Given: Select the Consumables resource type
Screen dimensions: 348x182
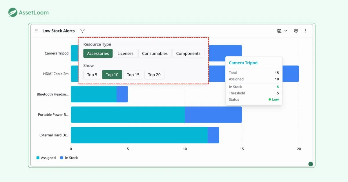Looking at the screenshot, I should click(x=155, y=53).
